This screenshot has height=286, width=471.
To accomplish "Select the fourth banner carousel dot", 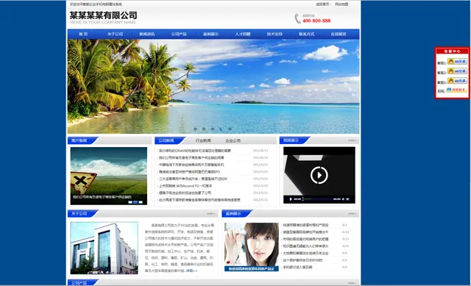I will click(221, 129).
